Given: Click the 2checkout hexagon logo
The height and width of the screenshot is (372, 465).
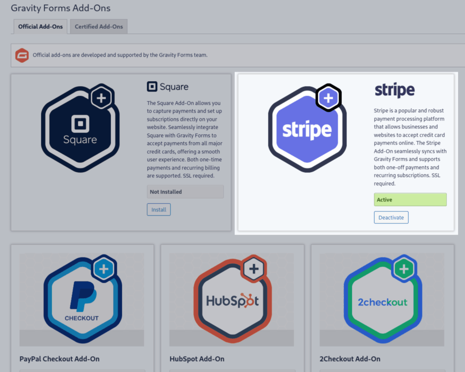Looking at the screenshot, I should pyautogui.click(x=382, y=301).
